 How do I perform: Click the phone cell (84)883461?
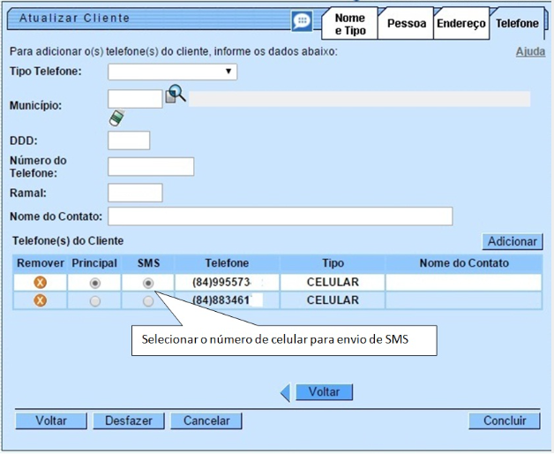[227, 300]
